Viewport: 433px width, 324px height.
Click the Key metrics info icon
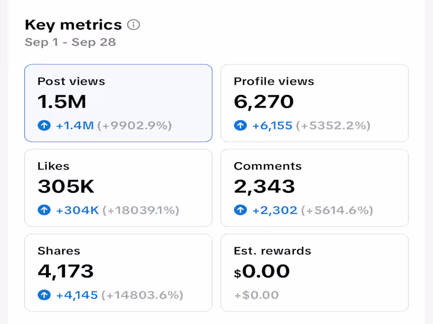133,25
